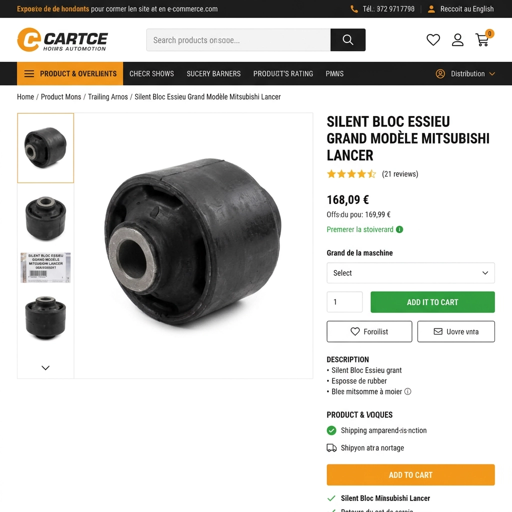Click the green Add It To Cart button
The image size is (512, 512).
(x=432, y=302)
